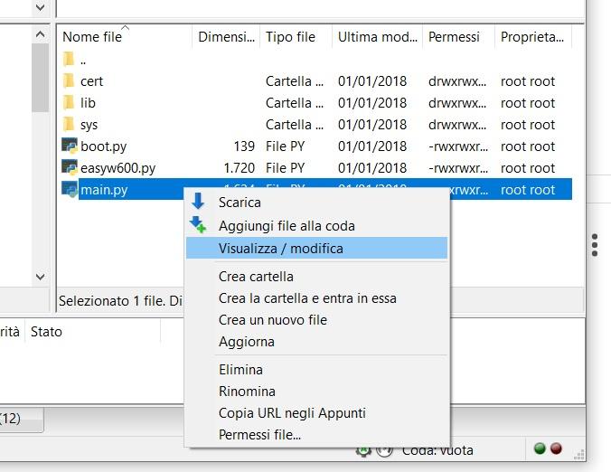Select the easyw600.py file name

(118, 168)
